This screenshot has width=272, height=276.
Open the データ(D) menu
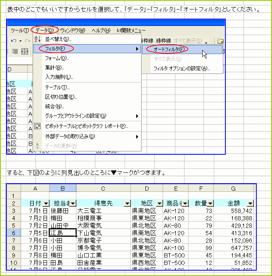(45, 30)
